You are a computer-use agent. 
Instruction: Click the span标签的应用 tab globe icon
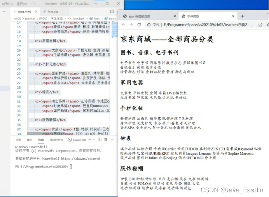pos(125,16)
